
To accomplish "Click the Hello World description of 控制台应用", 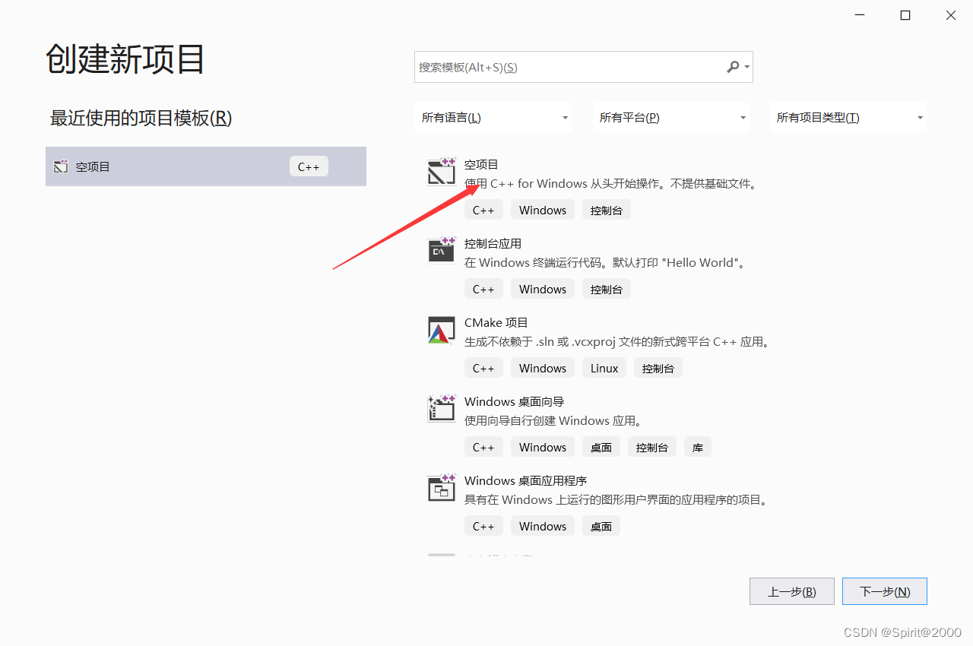I will 606,262.
